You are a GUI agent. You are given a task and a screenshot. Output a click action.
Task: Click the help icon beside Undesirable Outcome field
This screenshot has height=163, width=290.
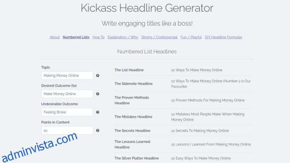[x=98, y=112]
